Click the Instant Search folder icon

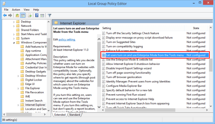(22, 101)
